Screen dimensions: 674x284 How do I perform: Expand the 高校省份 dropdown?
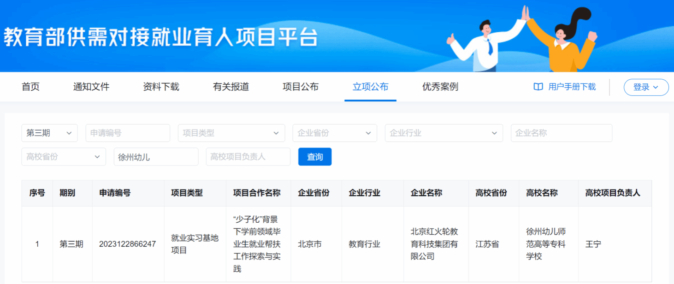coord(64,157)
